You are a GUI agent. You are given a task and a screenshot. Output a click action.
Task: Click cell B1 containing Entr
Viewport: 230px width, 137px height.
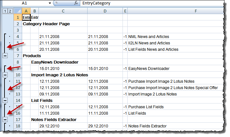(34, 17)
